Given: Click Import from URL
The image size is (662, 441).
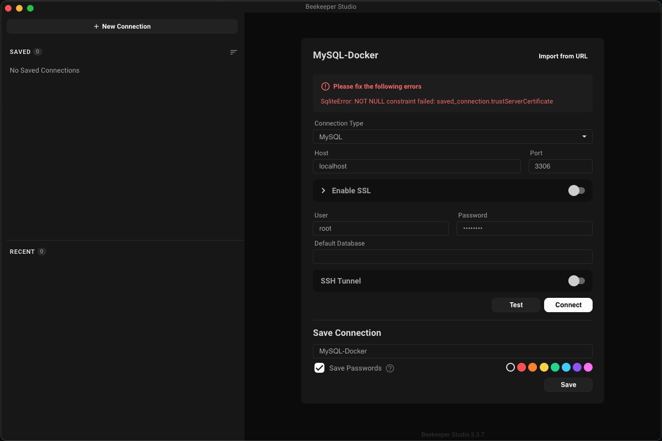Looking at the screenshot, I should click(563, 56).
